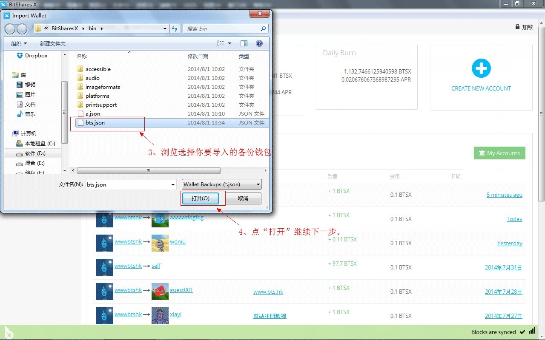
Task: Open the 文档 library
Action: point(26,105)
